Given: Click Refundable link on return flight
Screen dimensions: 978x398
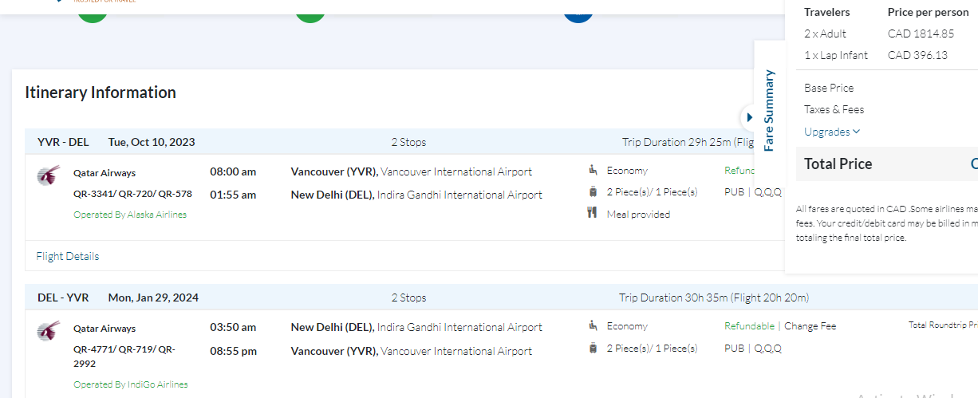Looking at the screenshot, I should pos(749,325).
